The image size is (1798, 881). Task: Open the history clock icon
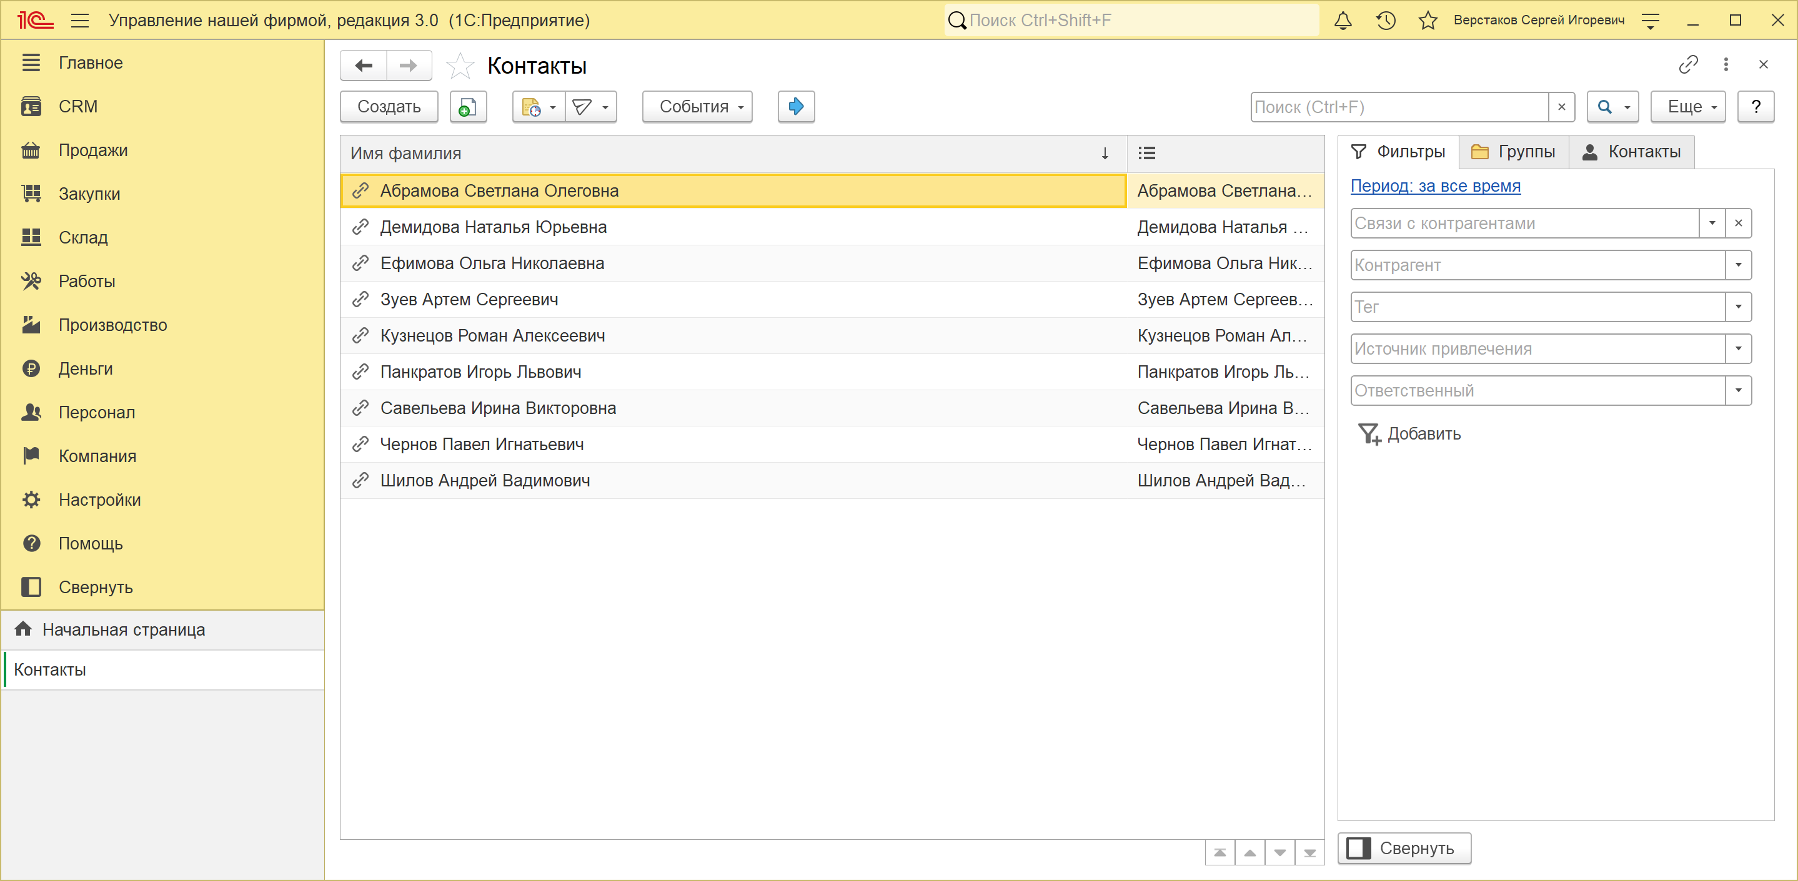[1386, 20]
